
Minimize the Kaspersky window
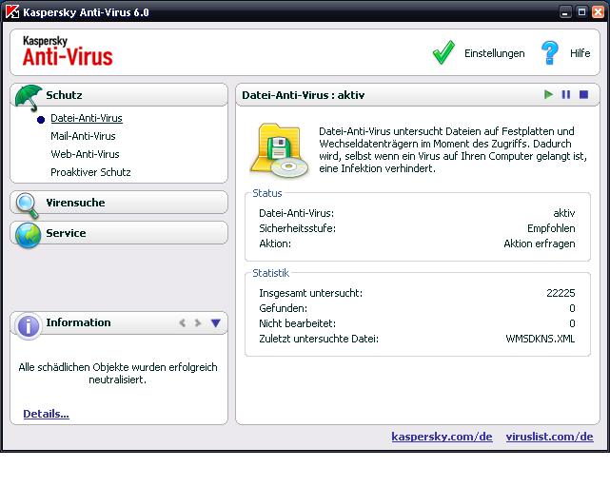click(x=565, y=12)
